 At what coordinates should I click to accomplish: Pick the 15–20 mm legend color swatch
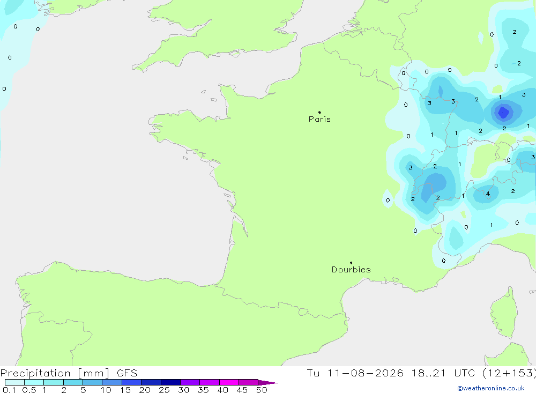(131, 382)
